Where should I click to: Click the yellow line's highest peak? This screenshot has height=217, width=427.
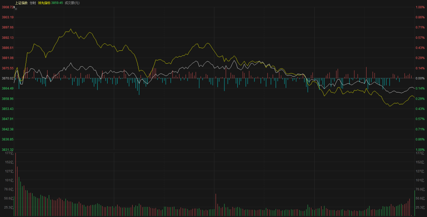[71, 29]
